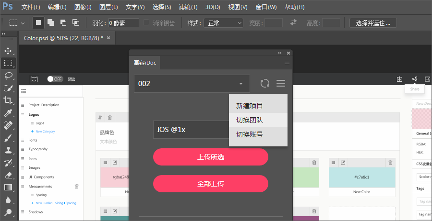Click the list icon above Project Description
The image size is (432, 221).
[24, 91]
